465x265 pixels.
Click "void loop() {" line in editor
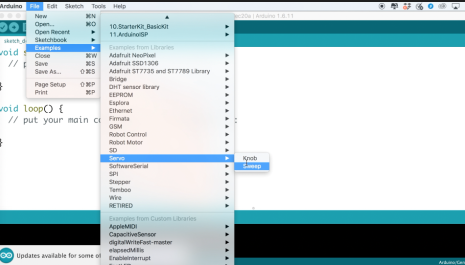point(31,109)
